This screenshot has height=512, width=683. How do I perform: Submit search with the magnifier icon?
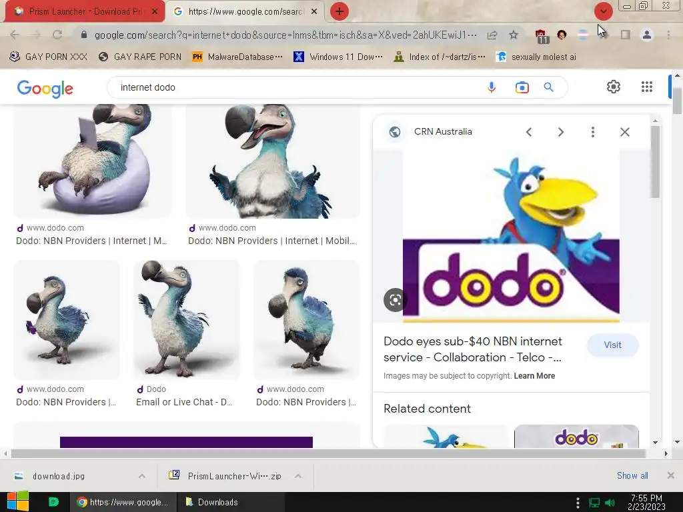click(x=548, y=87)
